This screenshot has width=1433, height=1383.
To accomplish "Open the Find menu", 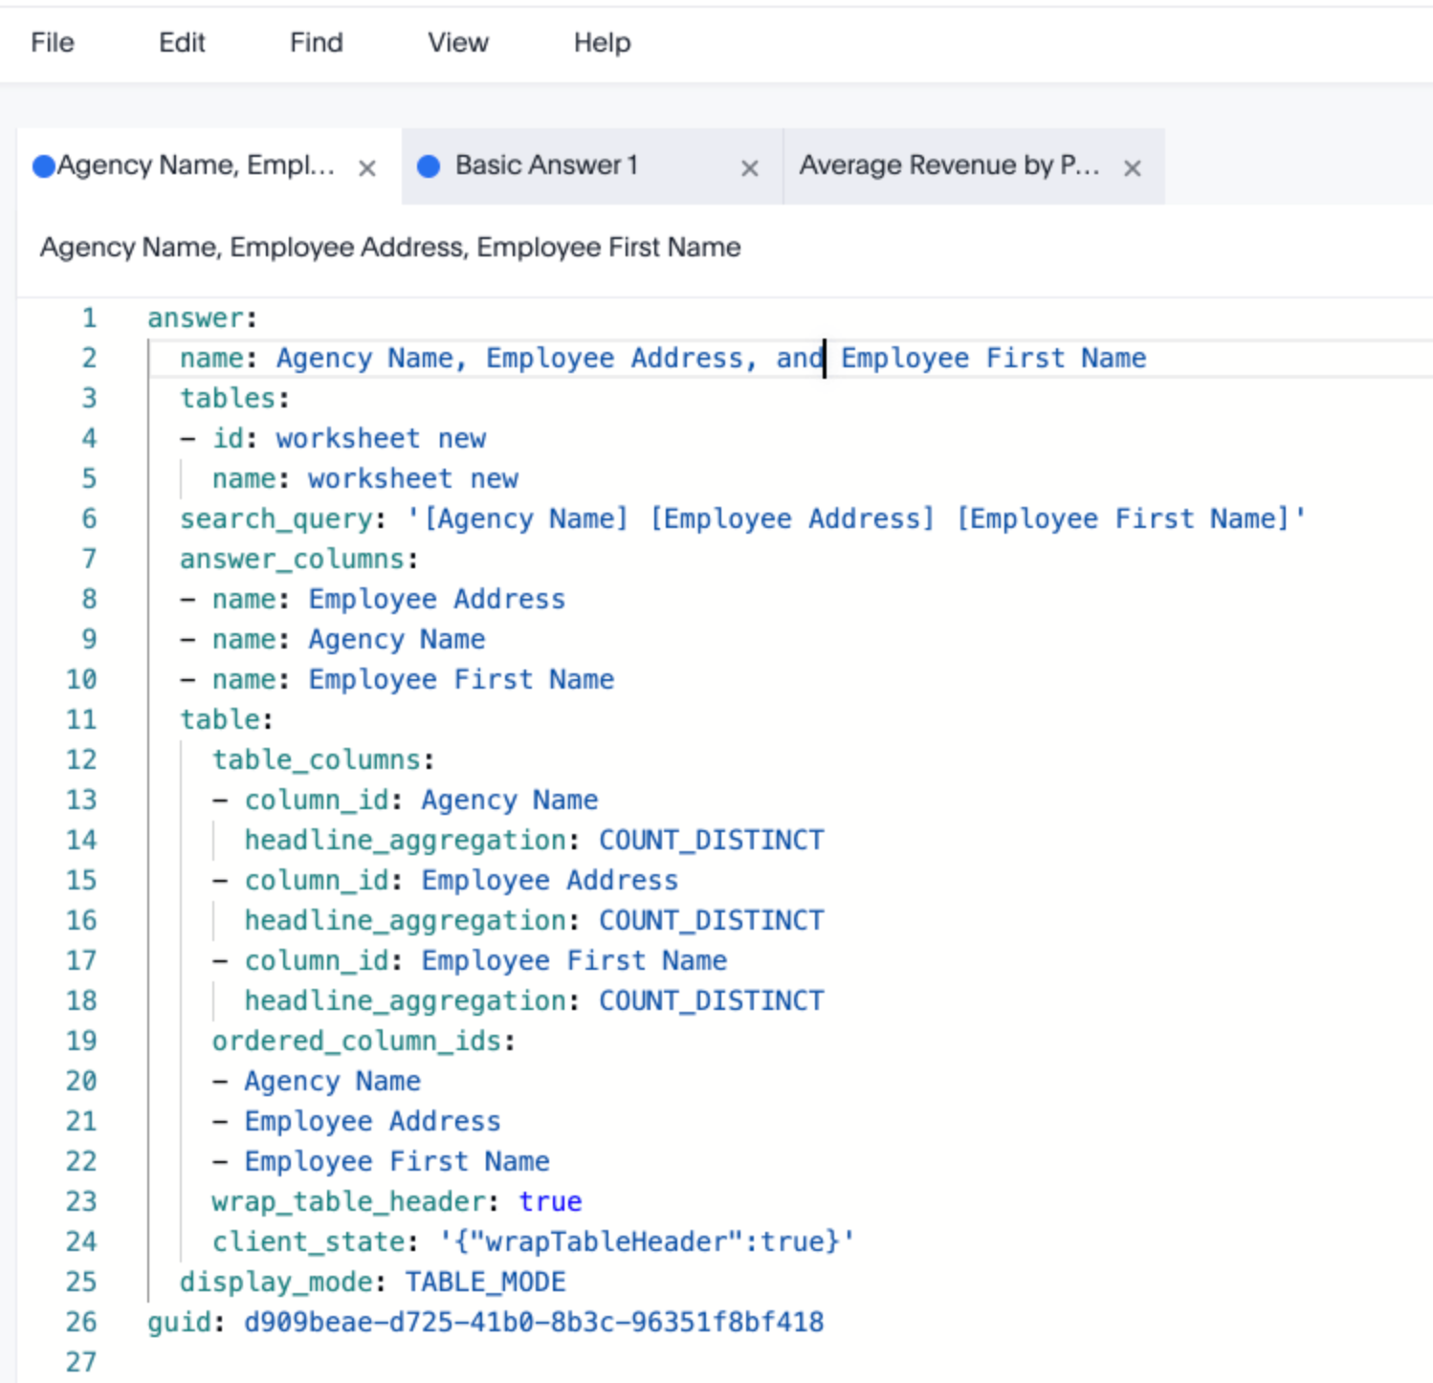I will coord(316,42).
